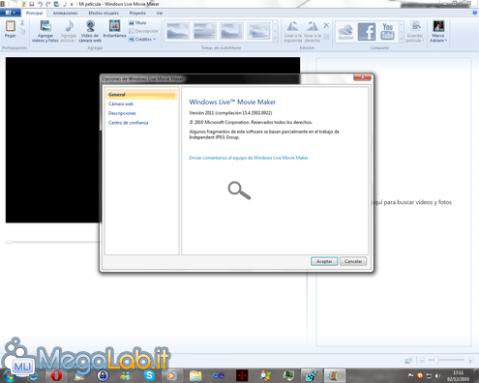The height and width of the screenshot is (383, 479).
Task: Share the movie to SkyDrive
Action: click(x=345, y=32)
